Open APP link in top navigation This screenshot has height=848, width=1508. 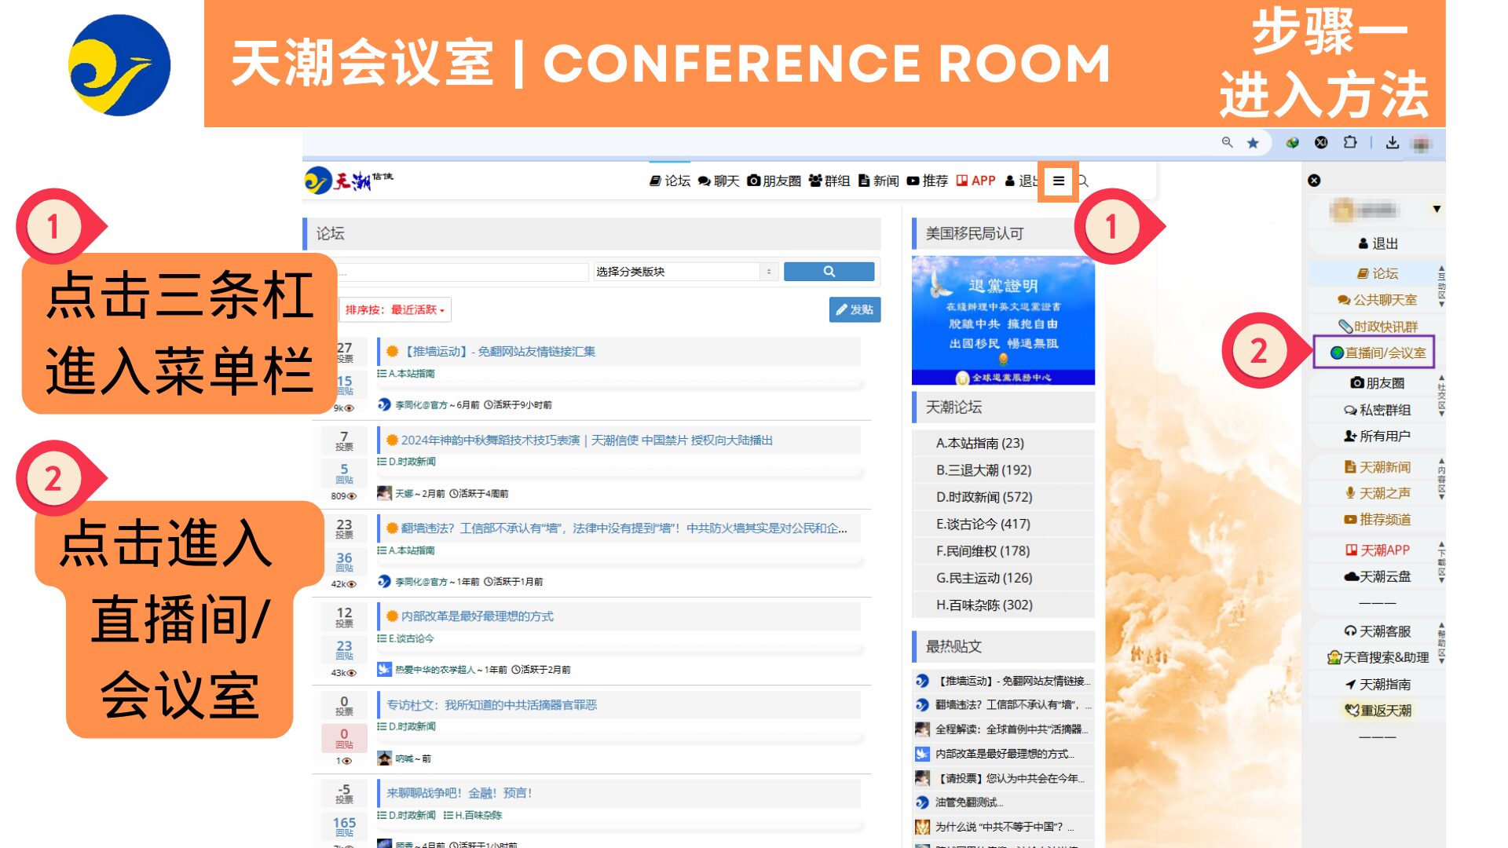pyautogui.click(x=975, y=181)
